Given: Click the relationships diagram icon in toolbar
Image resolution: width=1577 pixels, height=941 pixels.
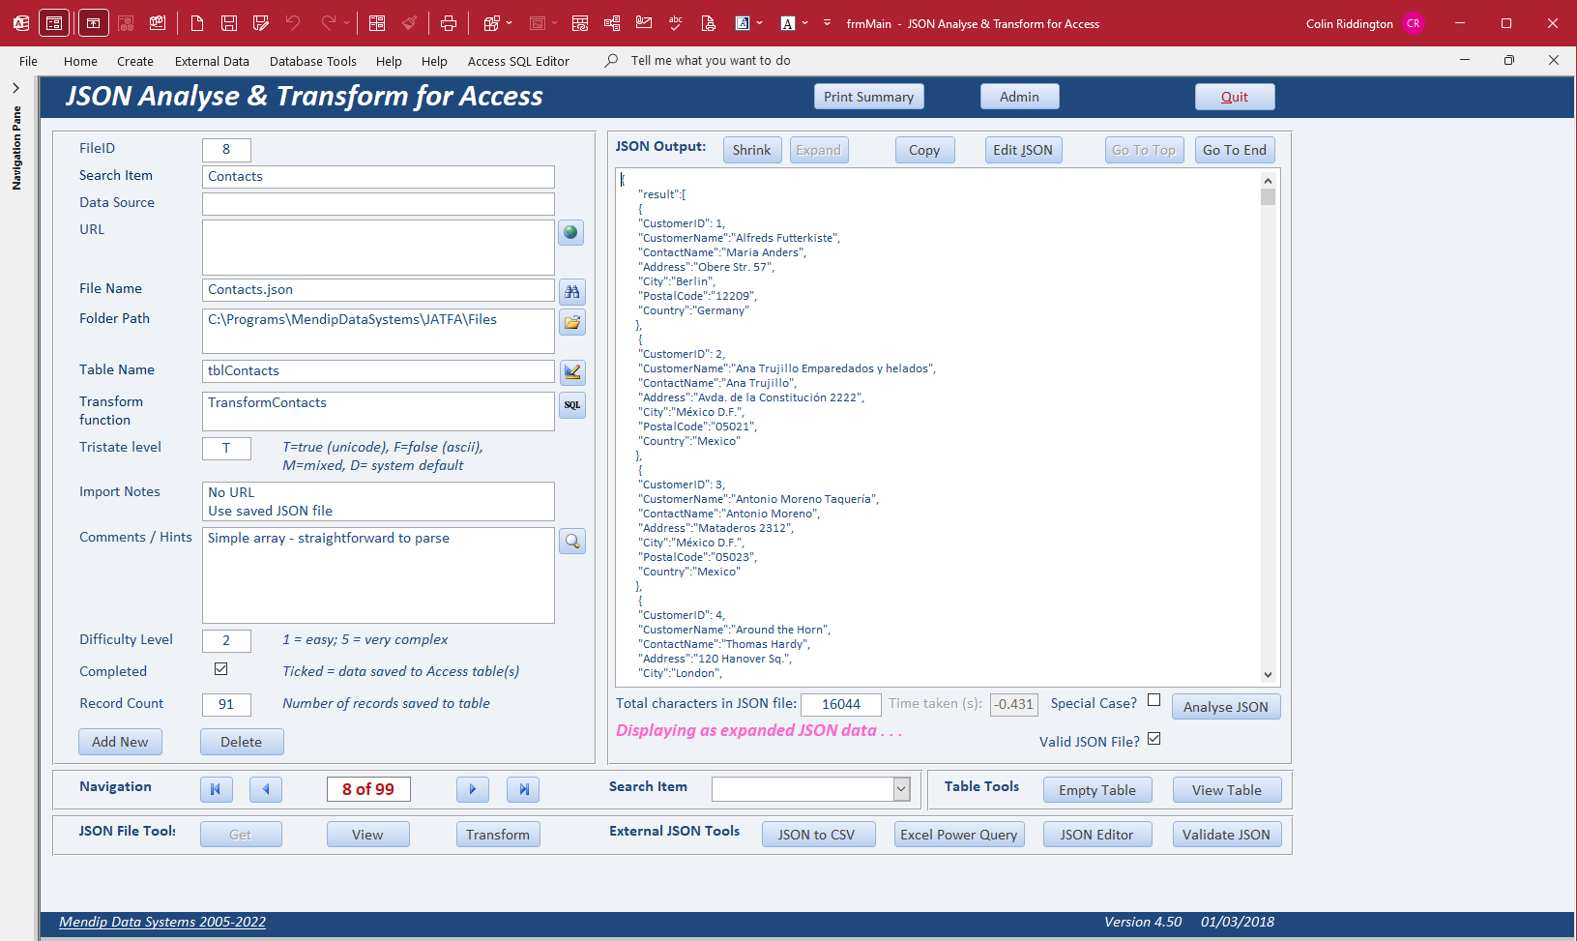Looking at the screenshot, I should tap(612, 23).
